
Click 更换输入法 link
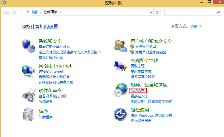pos(139,96)
